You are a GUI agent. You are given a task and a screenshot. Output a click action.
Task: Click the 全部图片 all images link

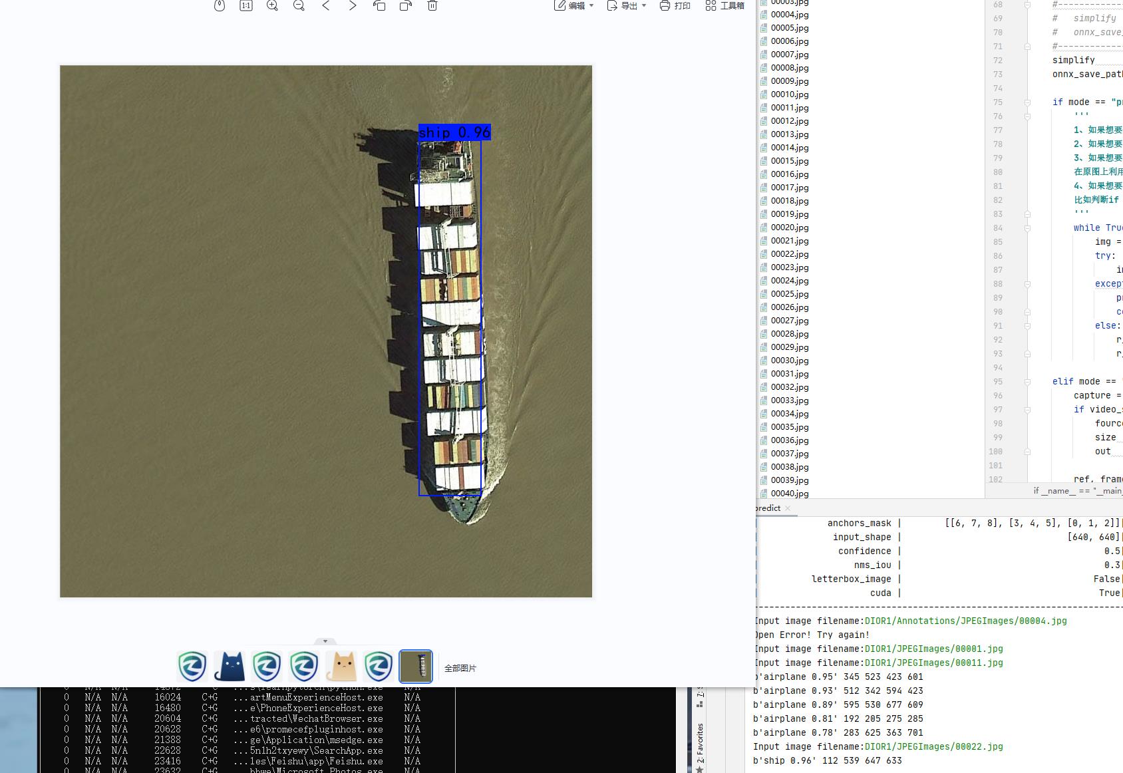[x=460, y=668]
